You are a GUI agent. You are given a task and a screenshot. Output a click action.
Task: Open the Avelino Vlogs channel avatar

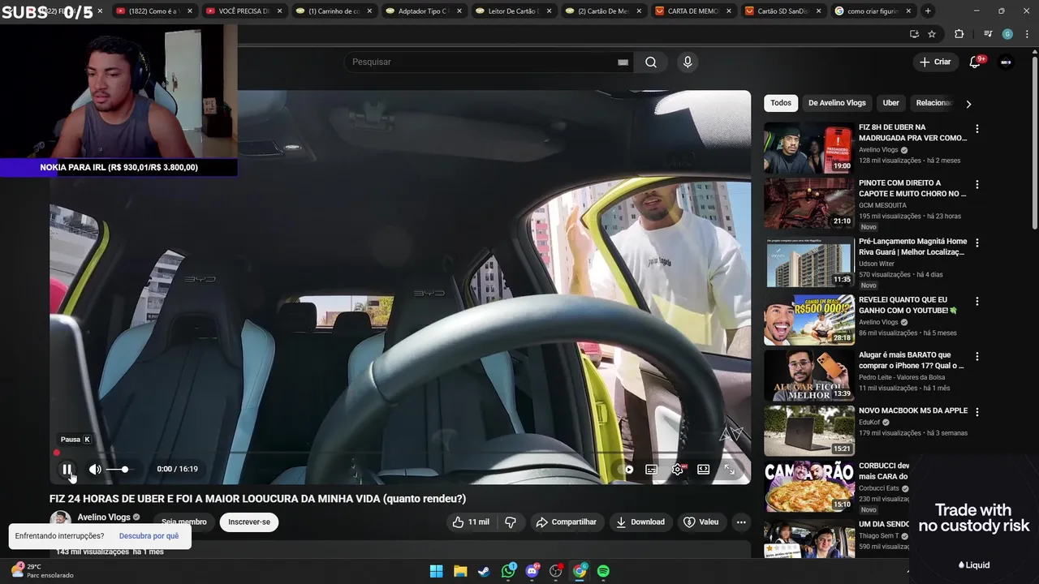pyautogui.click(x=60, y=520)
